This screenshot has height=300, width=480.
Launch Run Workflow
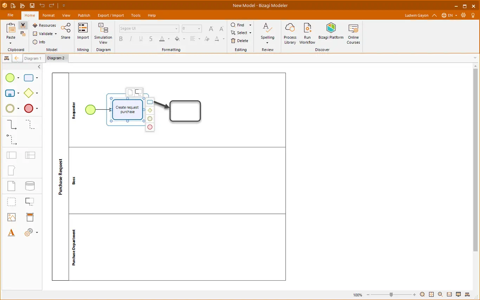(x=307, y=34)
